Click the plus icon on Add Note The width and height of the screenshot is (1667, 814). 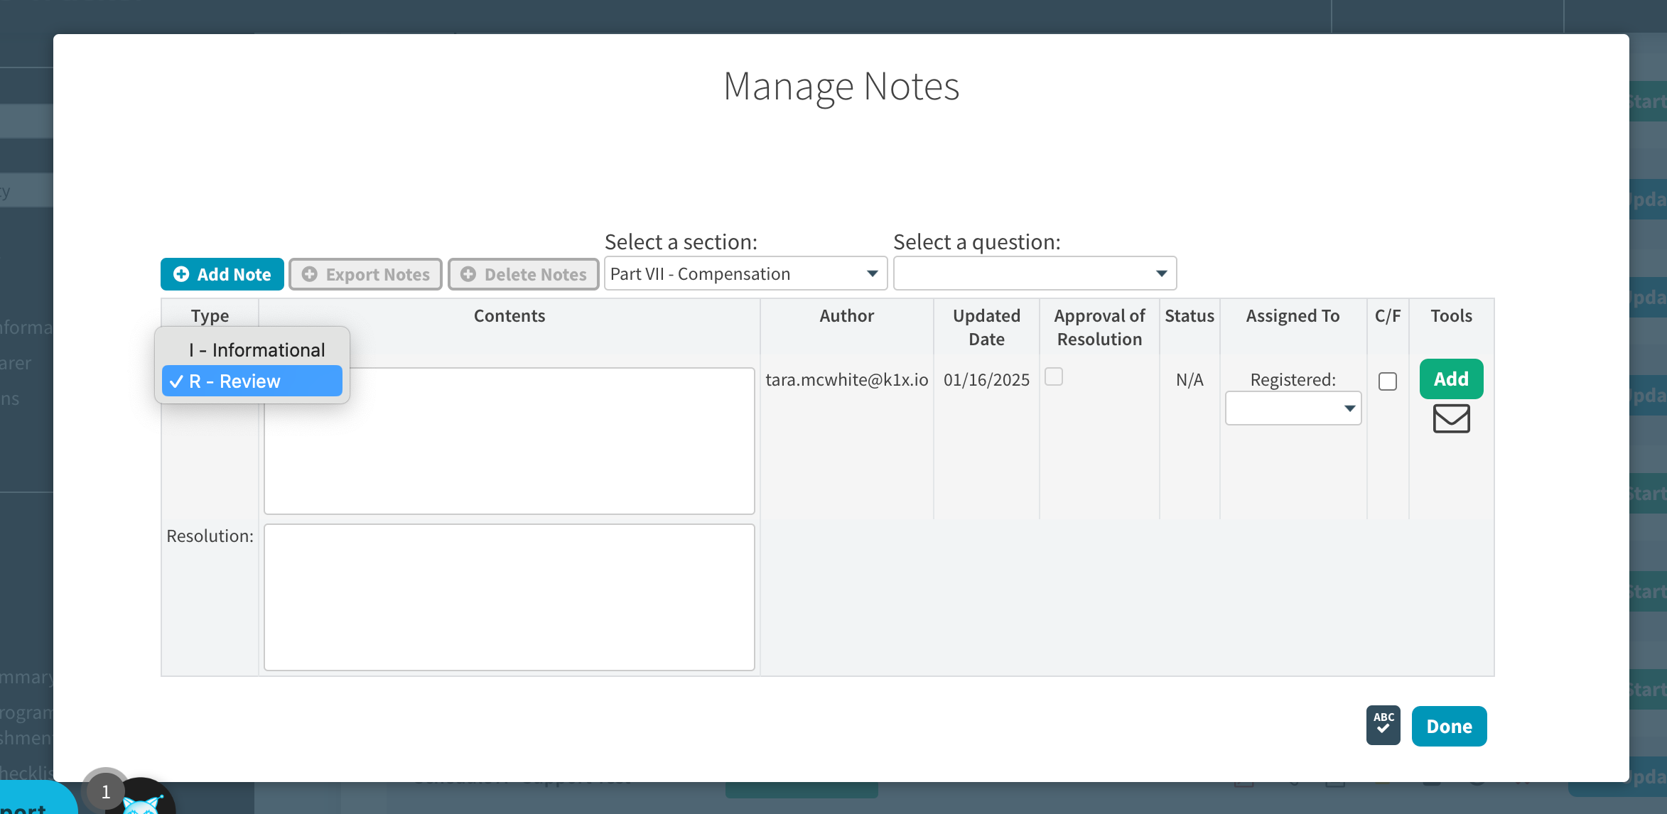coord(181,274)
